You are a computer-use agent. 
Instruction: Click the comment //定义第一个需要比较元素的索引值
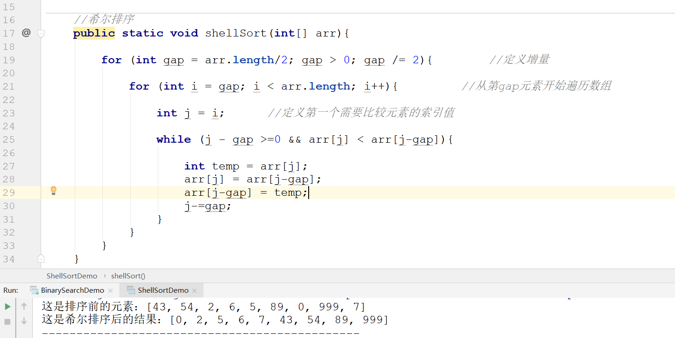(361, 113)
